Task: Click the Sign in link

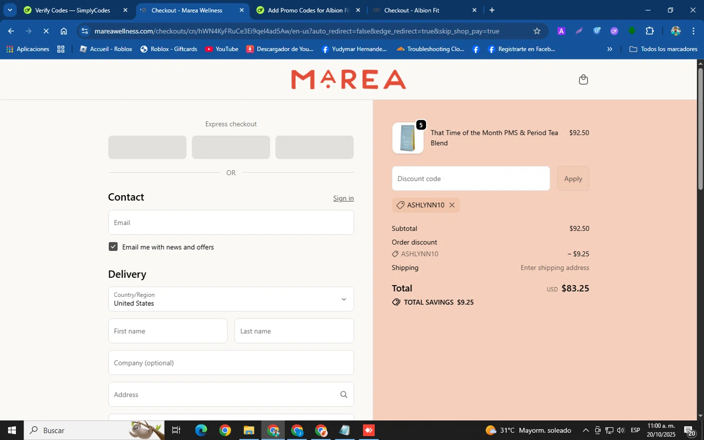Action: (344, 198)
